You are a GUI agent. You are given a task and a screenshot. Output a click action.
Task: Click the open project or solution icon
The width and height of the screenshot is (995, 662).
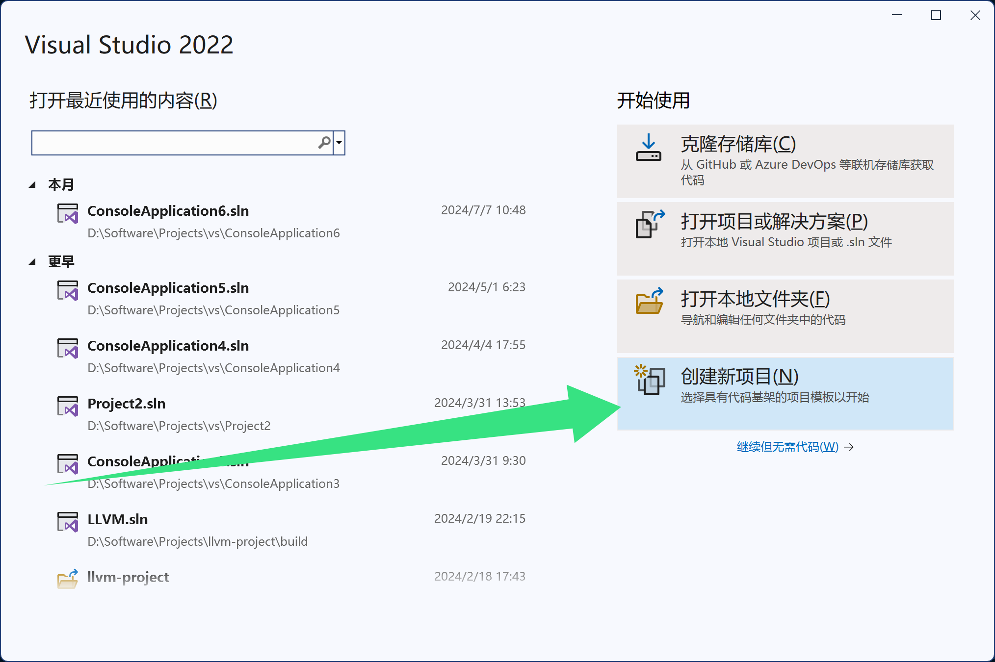650,224
